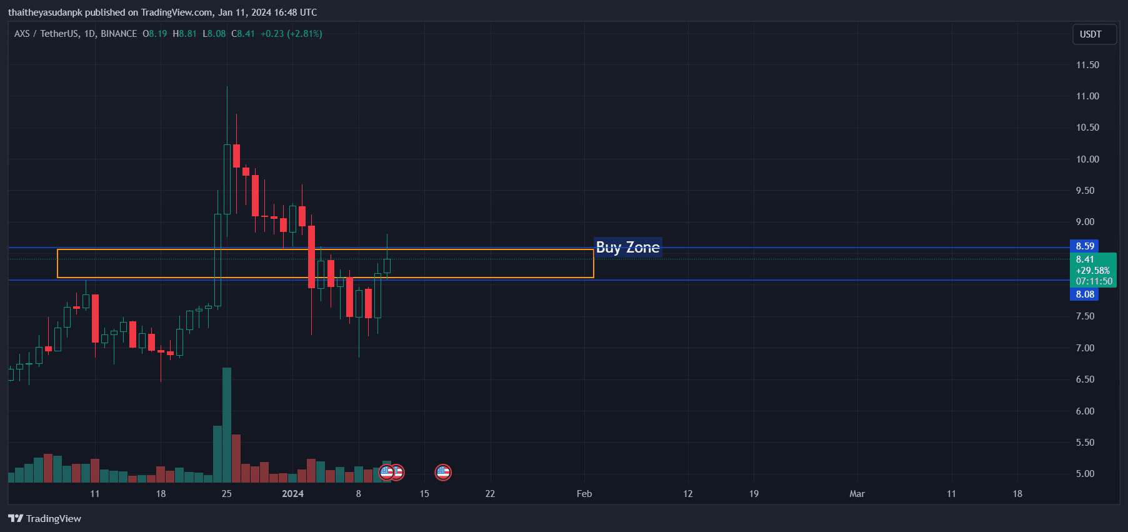Click the 07:11:50 bar countdown timer
This screenshot has height=532, width=1128.
click(x=1094, y=281)
